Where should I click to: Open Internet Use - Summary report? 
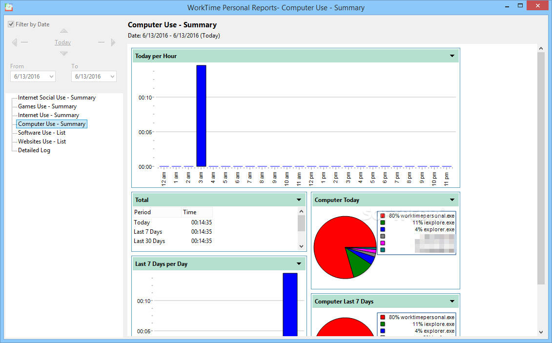coord(49,115)
